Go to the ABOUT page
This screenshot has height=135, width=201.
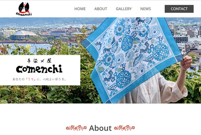100,9
